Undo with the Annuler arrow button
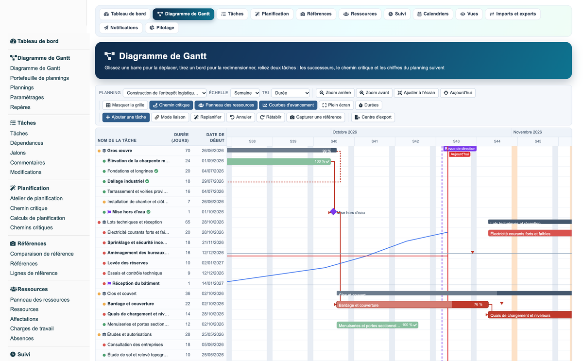Viewport: 583px width, 361px height. click(x=240, y=117)
